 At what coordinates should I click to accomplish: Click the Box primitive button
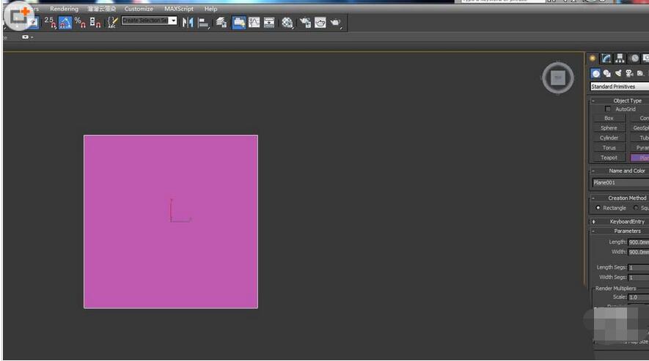[x=609, y=119]
